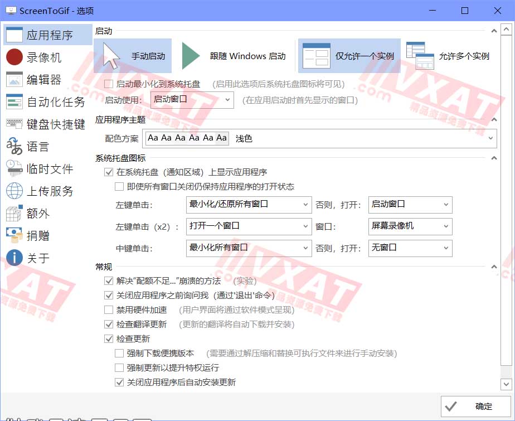The width and height of the screenshot is (515, 421).
Task: Open the 自动化任务 tab
Action: pos(47,102)
